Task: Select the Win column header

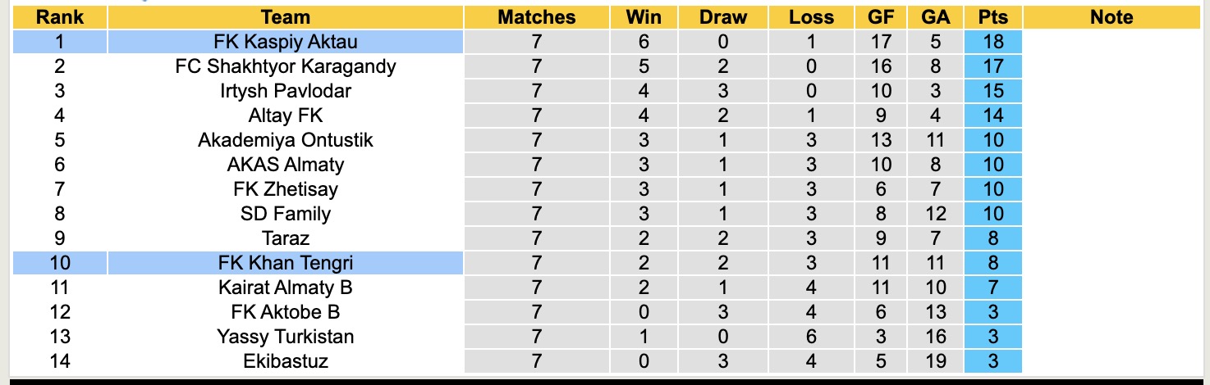Action: (x=644, y=17)
